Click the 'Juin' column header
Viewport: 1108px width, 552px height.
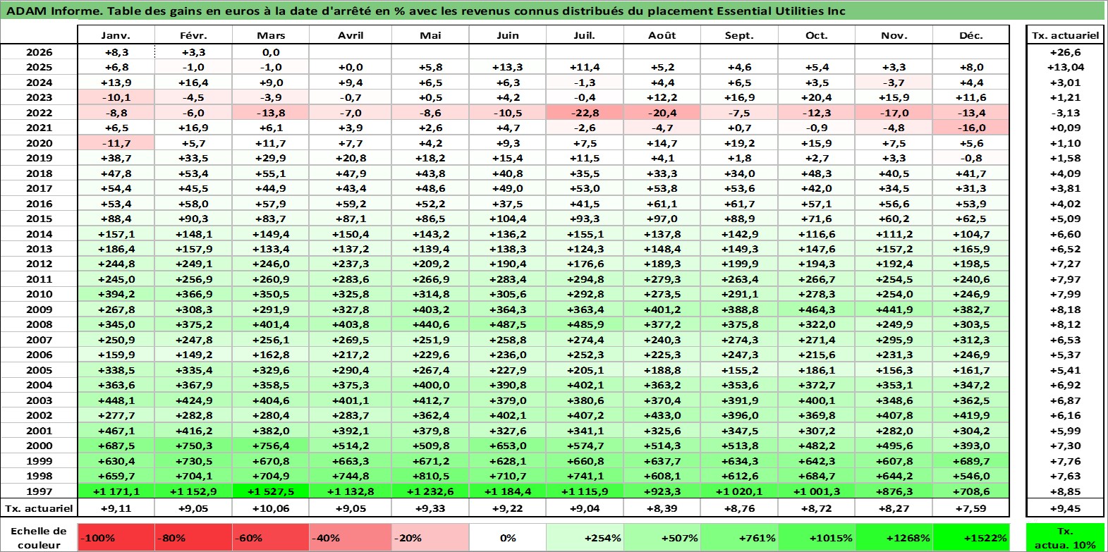(x=508, y=35)
